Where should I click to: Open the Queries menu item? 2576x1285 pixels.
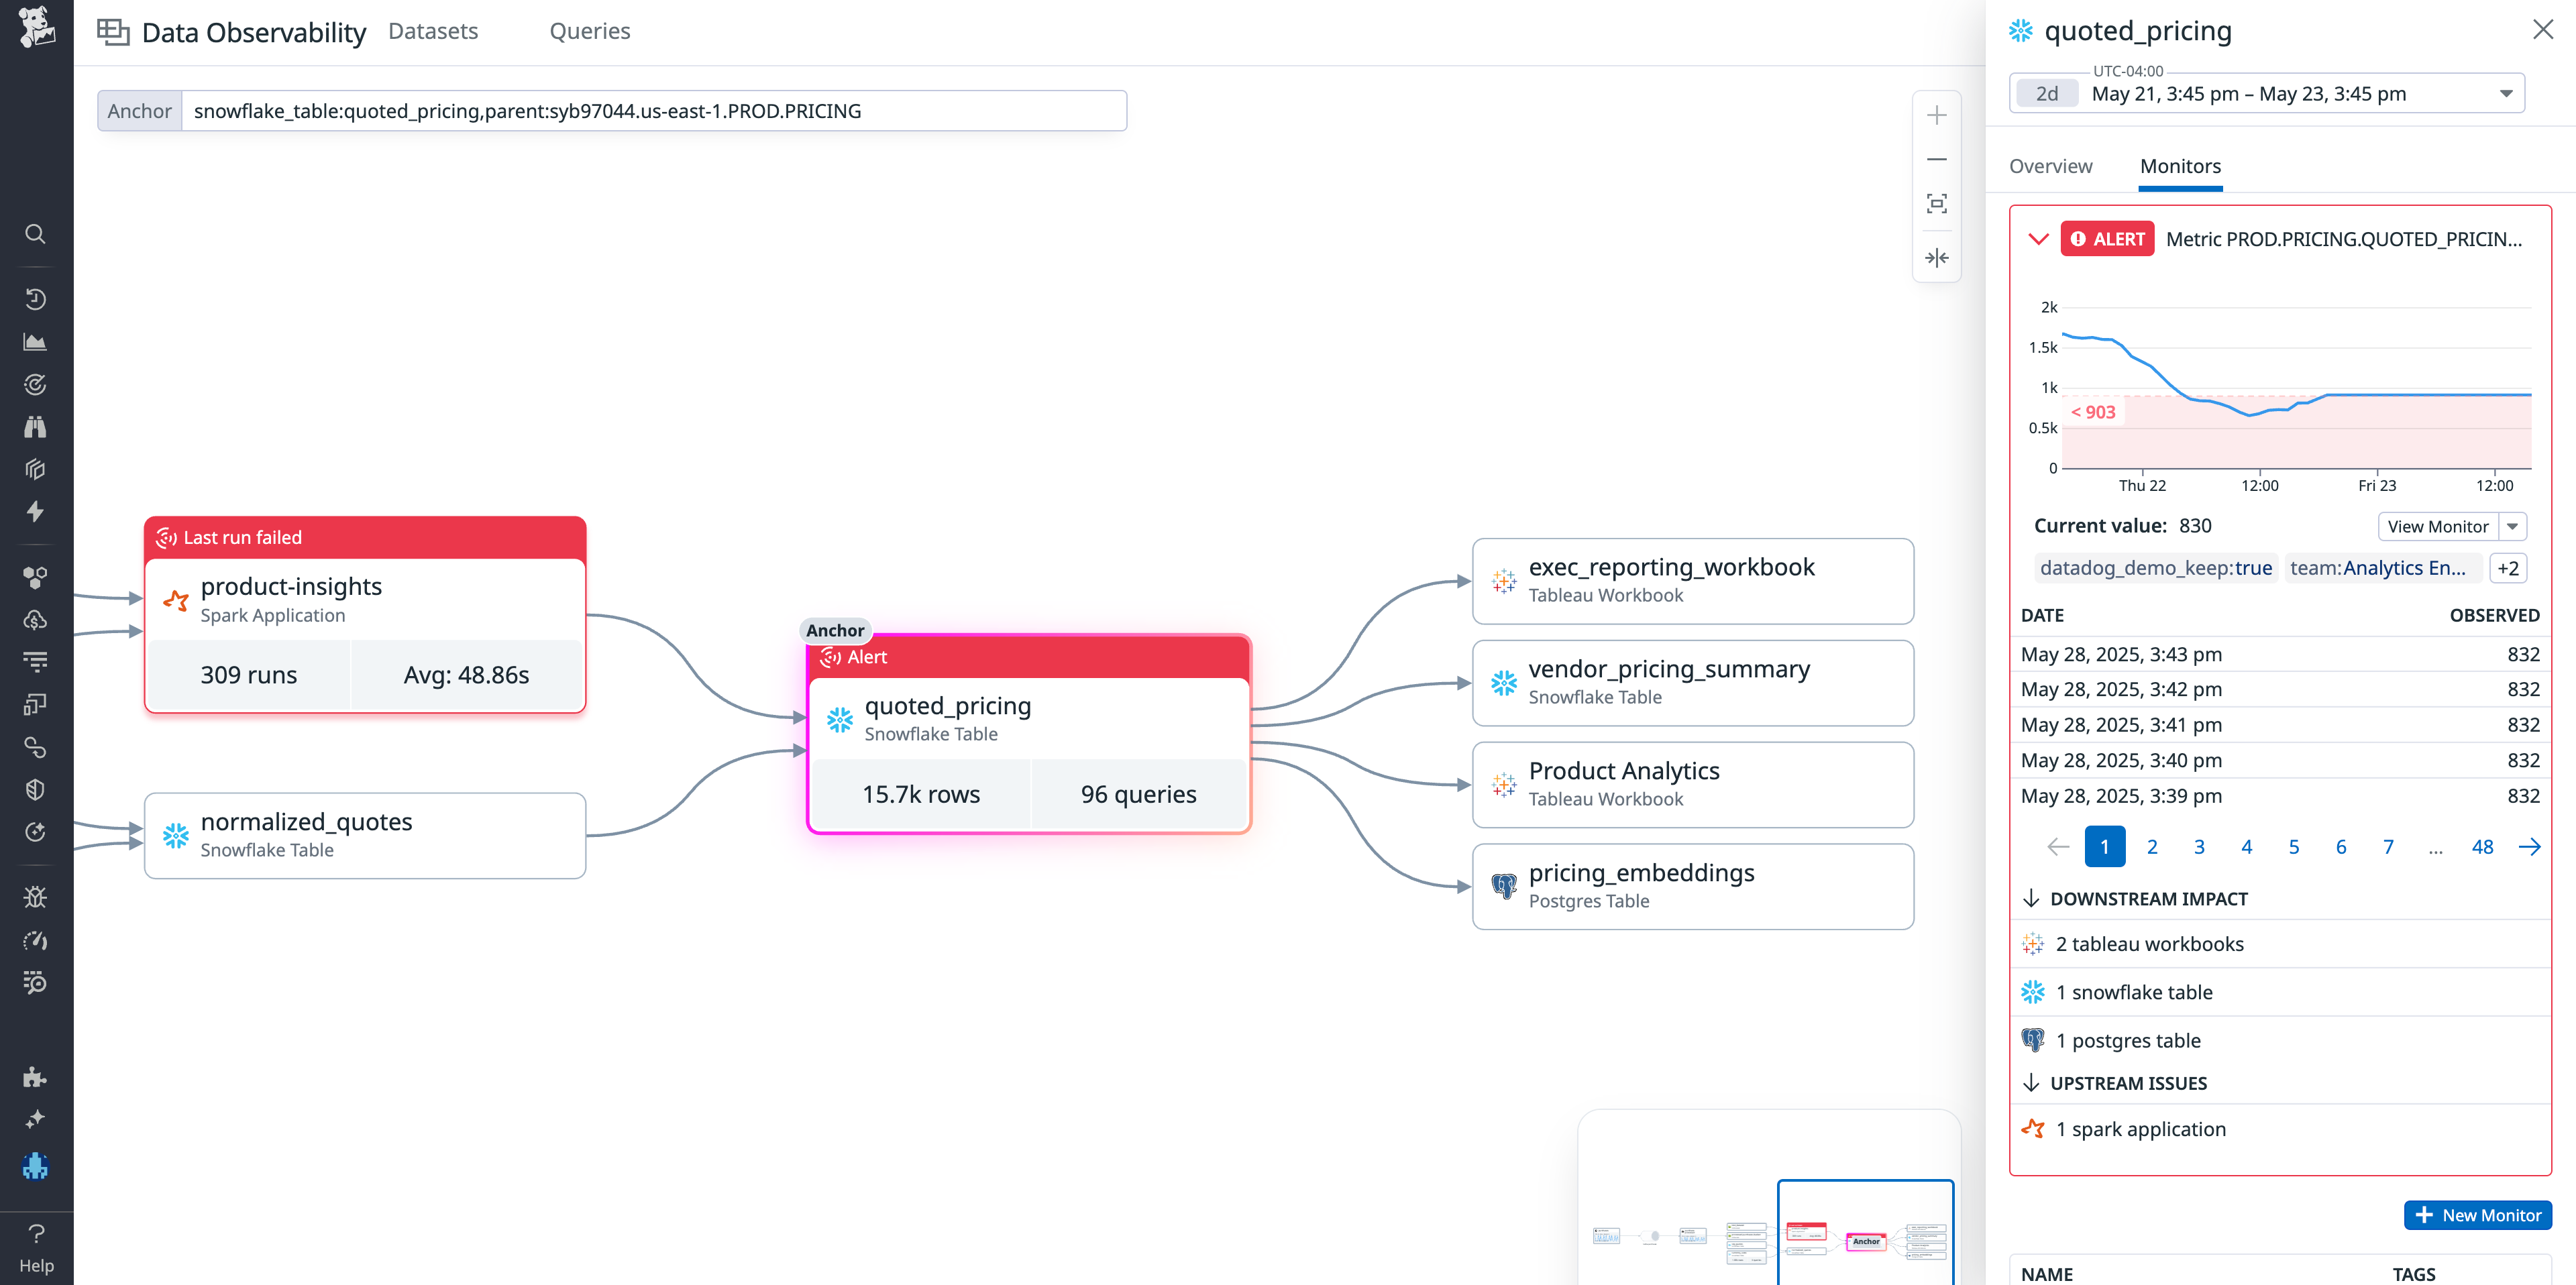point(589,31)
